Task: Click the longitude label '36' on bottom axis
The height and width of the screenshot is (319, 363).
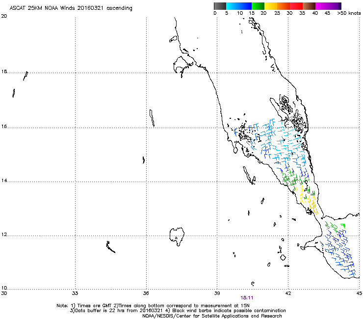Action: (x=146, y=293)
